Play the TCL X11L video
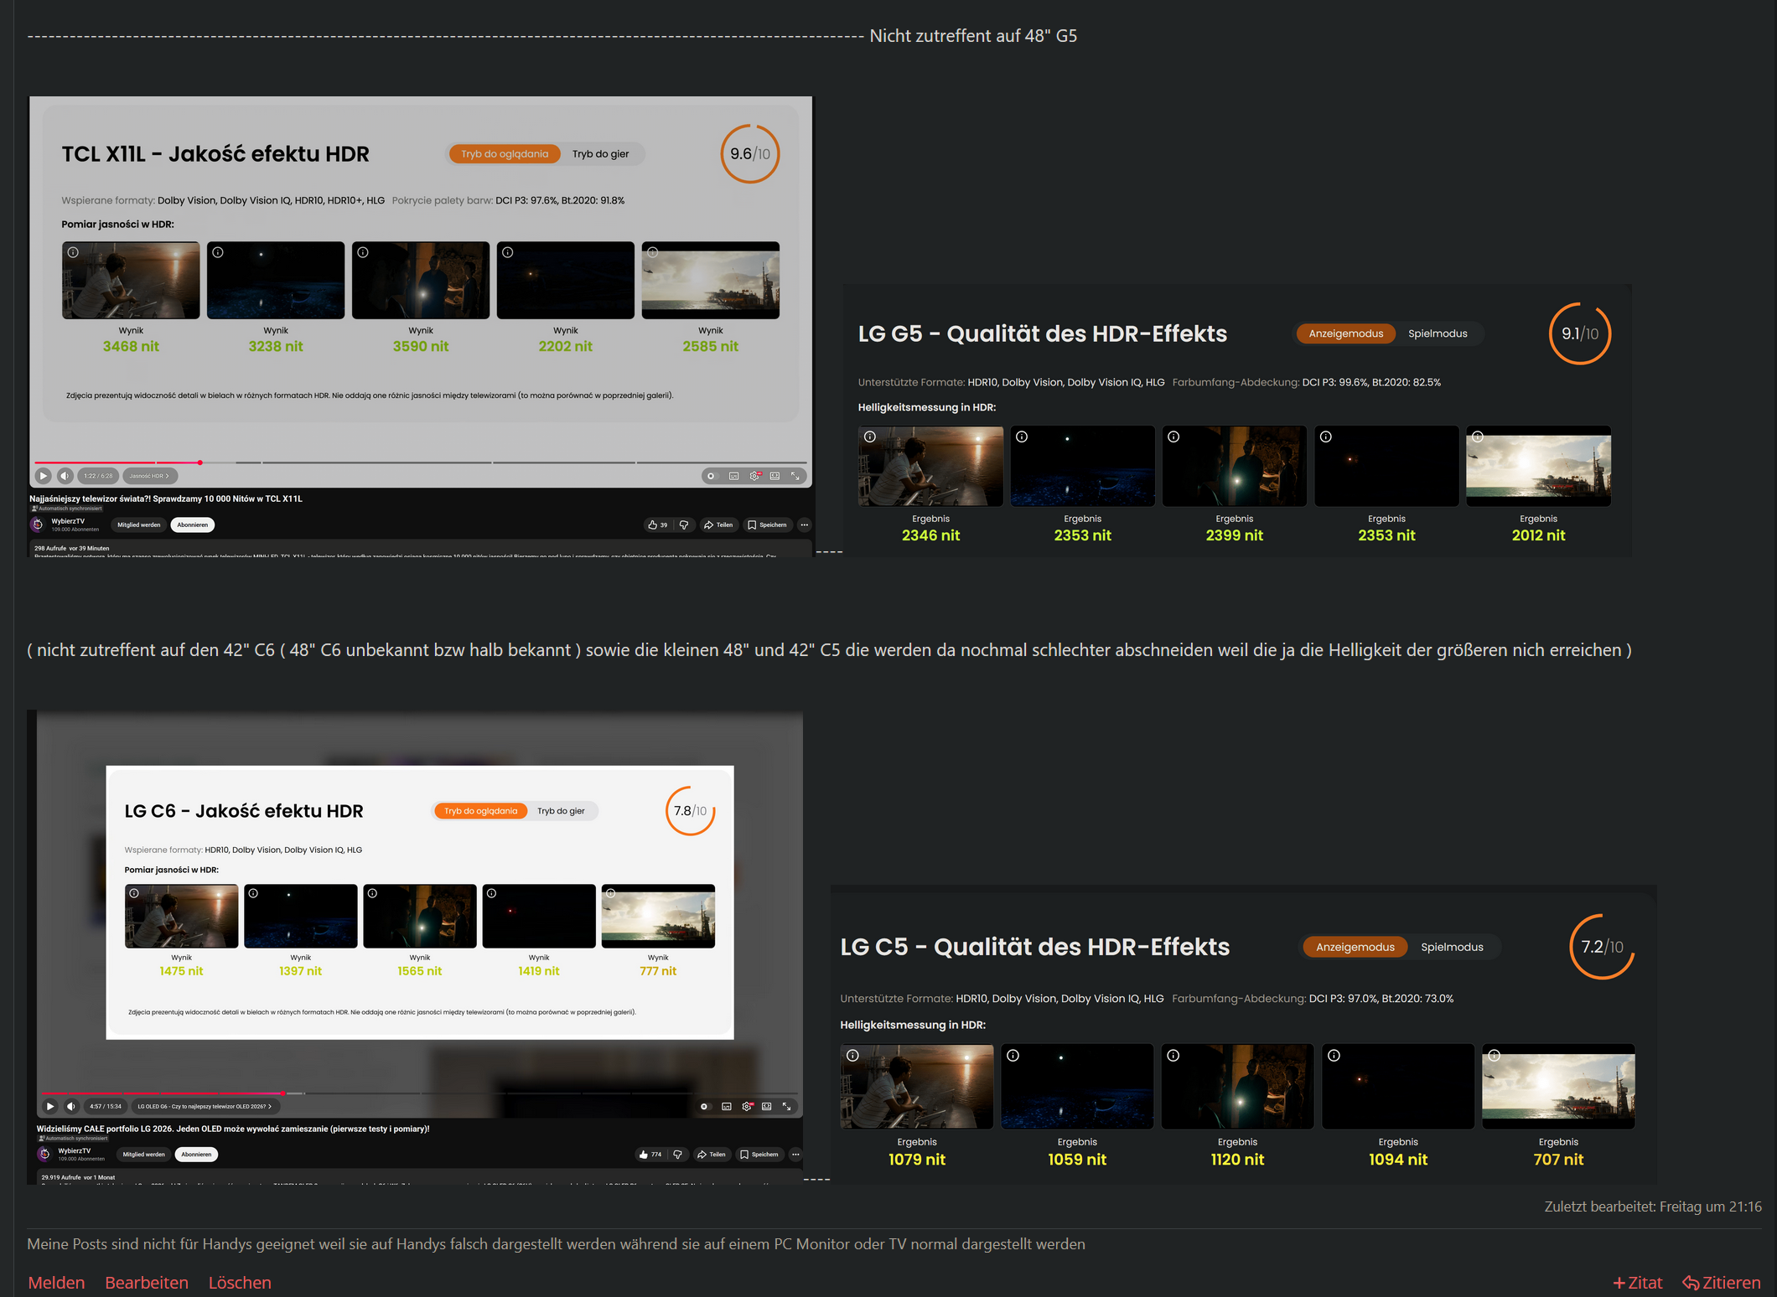The height and width of the screenshot is (1297, 1777). pos(44,476)
